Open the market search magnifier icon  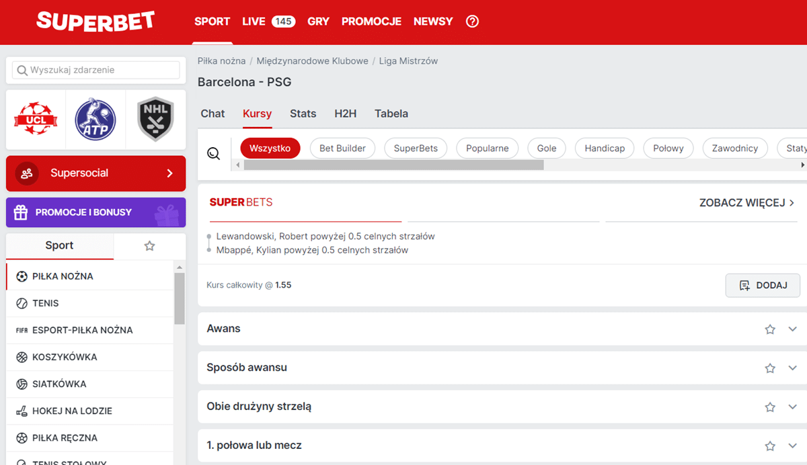[x=213, y=153]
